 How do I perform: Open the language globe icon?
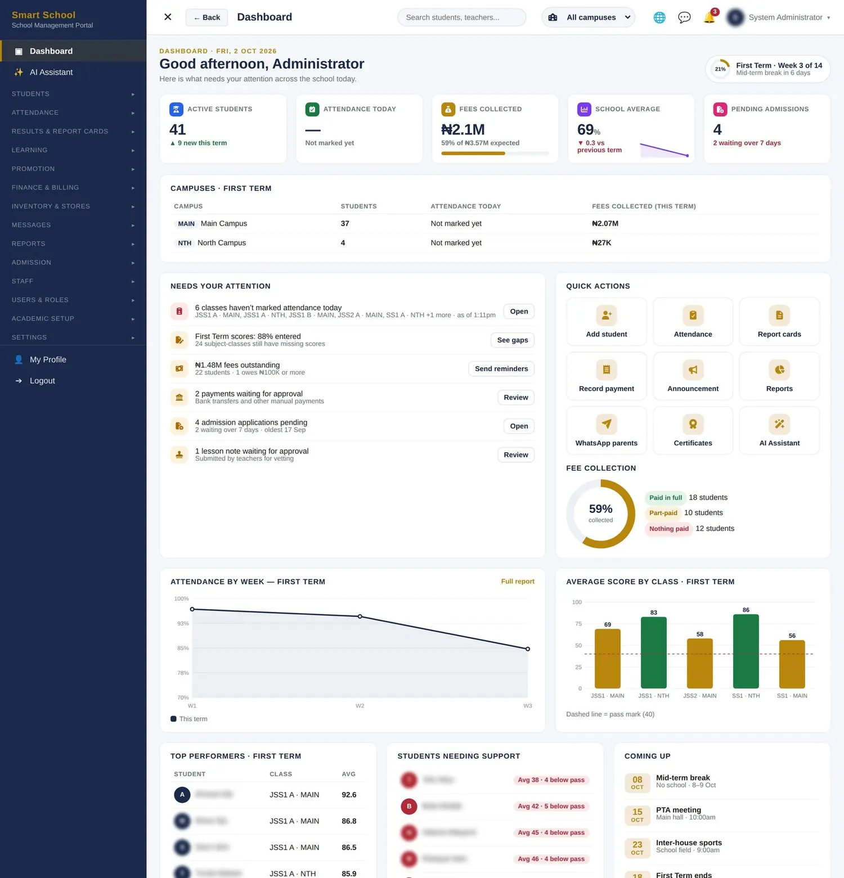coord(659,17)
